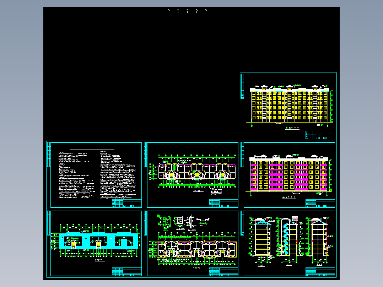Click the stair section with cyan staircase
Image resolution: width=383 pixels, height=287 pixels.
tap(289, 240)
